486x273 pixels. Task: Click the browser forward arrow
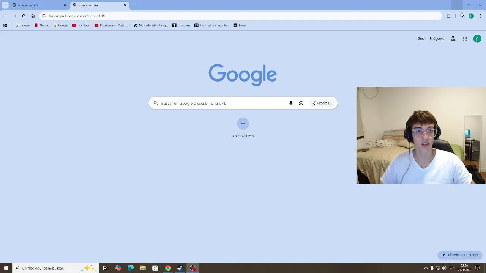(14, 16)
